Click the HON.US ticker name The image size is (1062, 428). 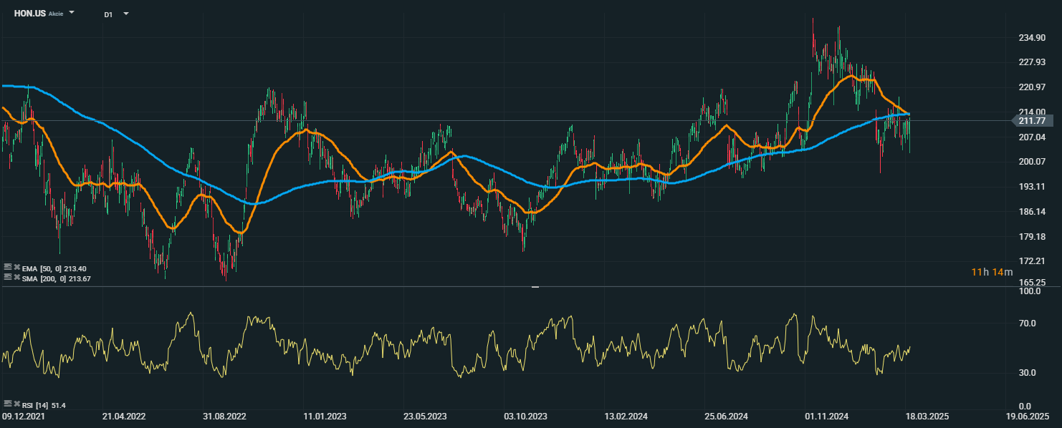click(x=30, y=14)
